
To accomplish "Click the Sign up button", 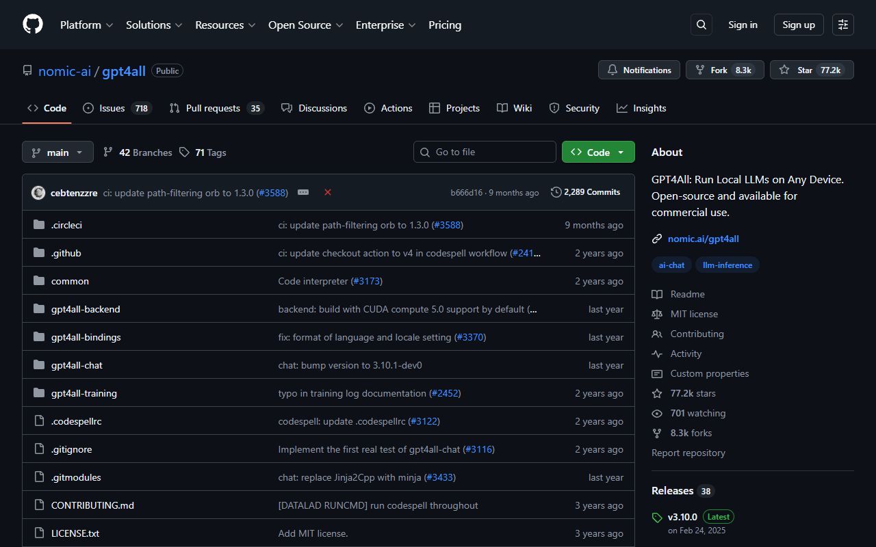I will [x=798, y=25].
